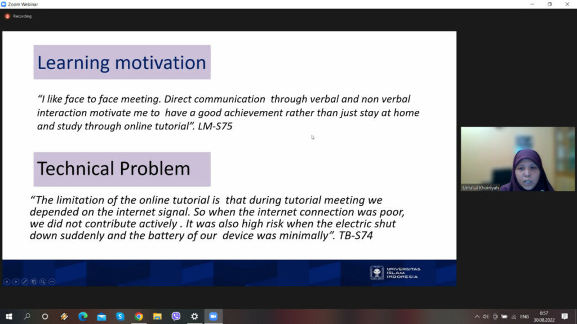The image size is (577, 324).
Task: Click the Zoom taskbar button
Action: click(x=213, y=317)
